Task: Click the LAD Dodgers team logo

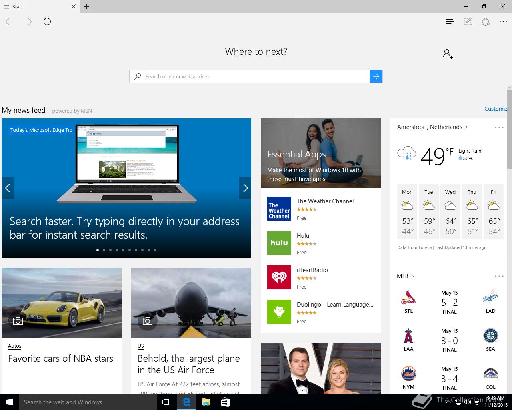Action: pos(490,297)
